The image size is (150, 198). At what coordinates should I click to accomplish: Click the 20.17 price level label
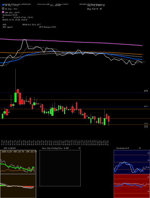tap(146, 106)
